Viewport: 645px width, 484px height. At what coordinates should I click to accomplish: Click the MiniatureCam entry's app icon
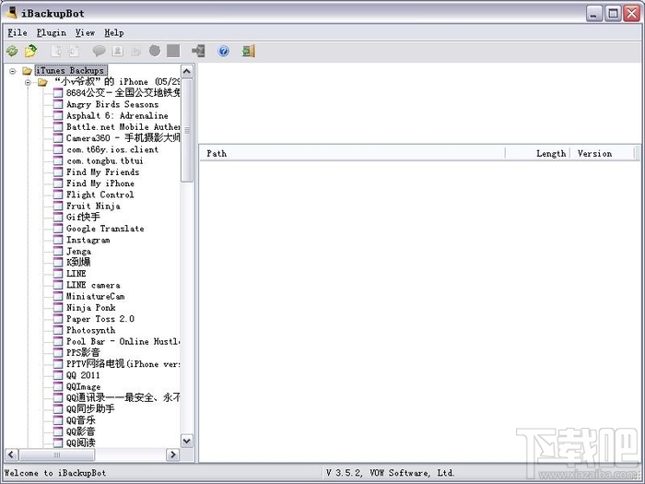pyautogui.click(x=58, y=296)
